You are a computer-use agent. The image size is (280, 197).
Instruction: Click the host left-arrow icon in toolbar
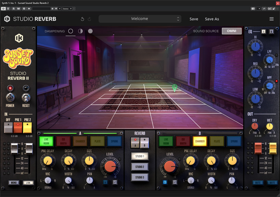tap(29, 9)
